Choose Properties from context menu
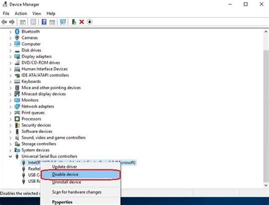This screenshot has width=269, height=205. (81, 202)
